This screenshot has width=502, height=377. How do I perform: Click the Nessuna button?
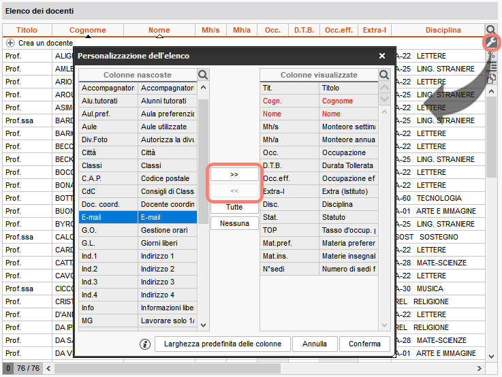point(234,223)
